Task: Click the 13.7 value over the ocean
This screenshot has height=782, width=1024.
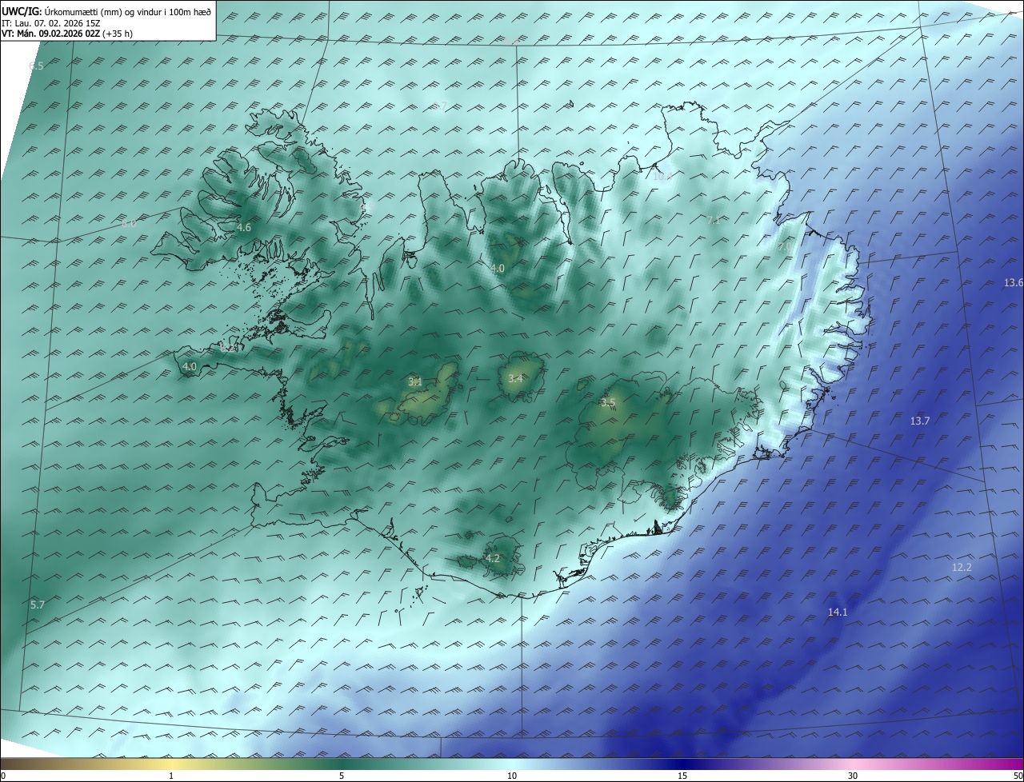Action: pyautogui.click(x=920, y=421)
